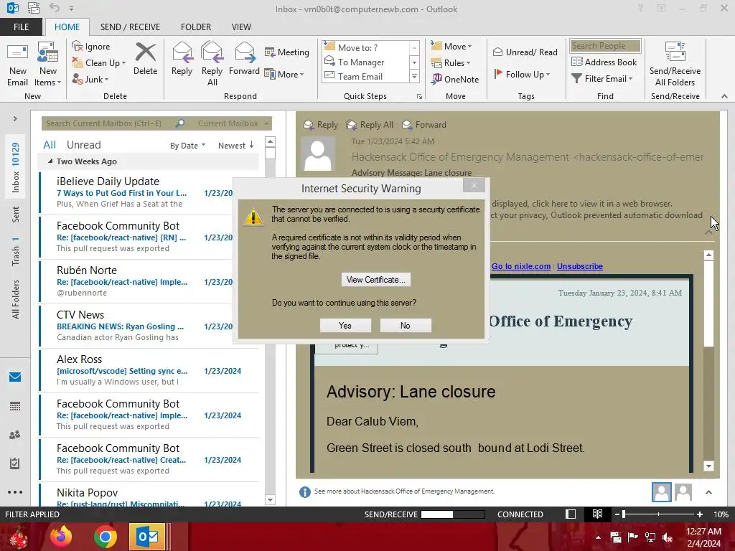Click the Search People field

click(x=605, y=46)
